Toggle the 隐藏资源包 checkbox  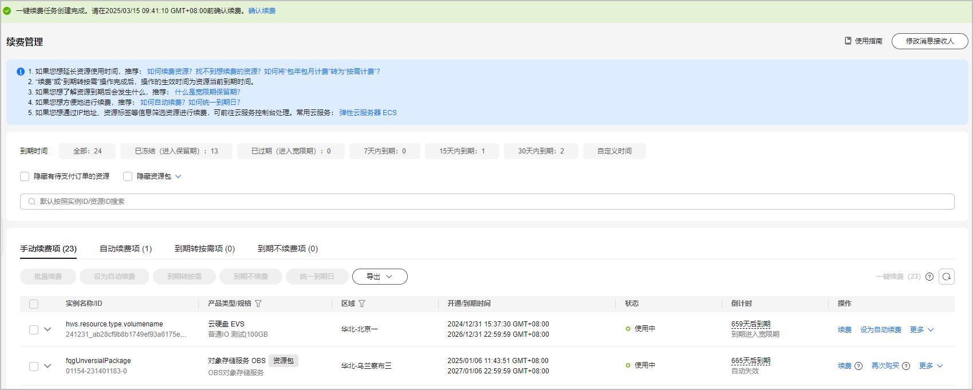point(128,176)
